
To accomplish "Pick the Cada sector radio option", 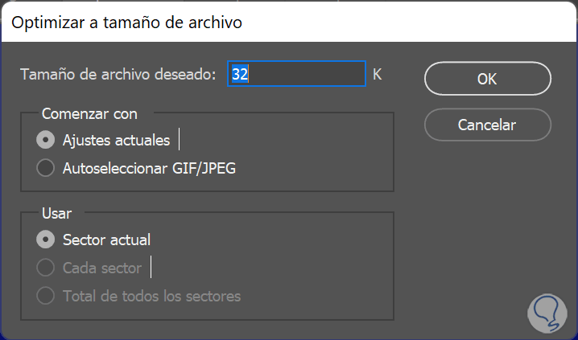I will point(47,268).
